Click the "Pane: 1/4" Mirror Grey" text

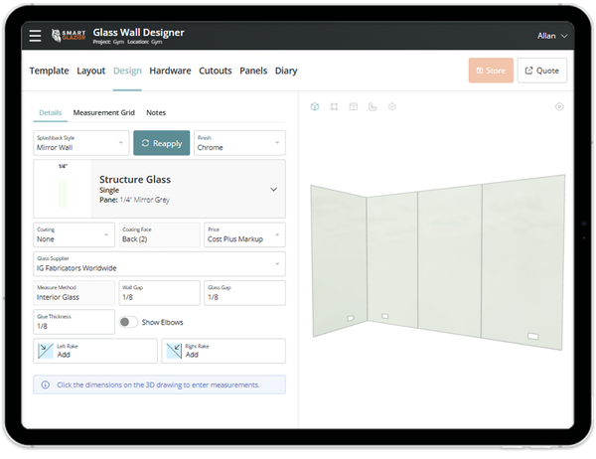tap(134, 200)
